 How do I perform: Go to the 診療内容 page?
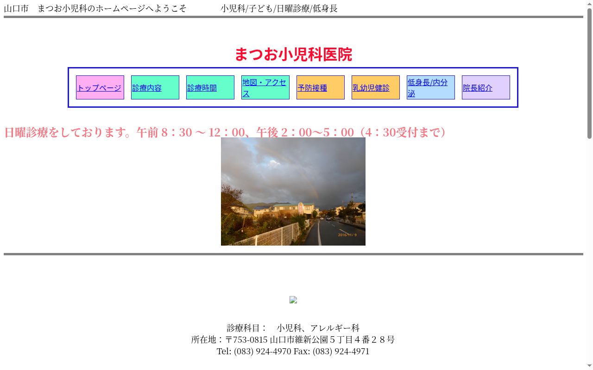click(147, 88)
